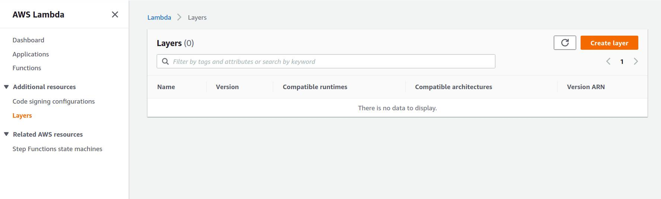Click the refresh layers icon button

click(564, 43)
